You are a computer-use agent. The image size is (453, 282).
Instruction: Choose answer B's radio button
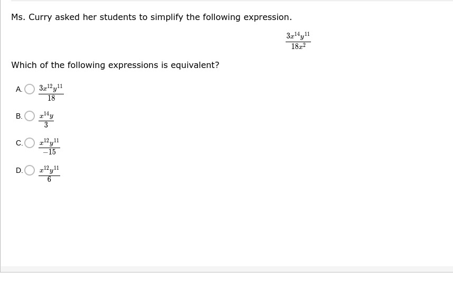tap(30, 116)
